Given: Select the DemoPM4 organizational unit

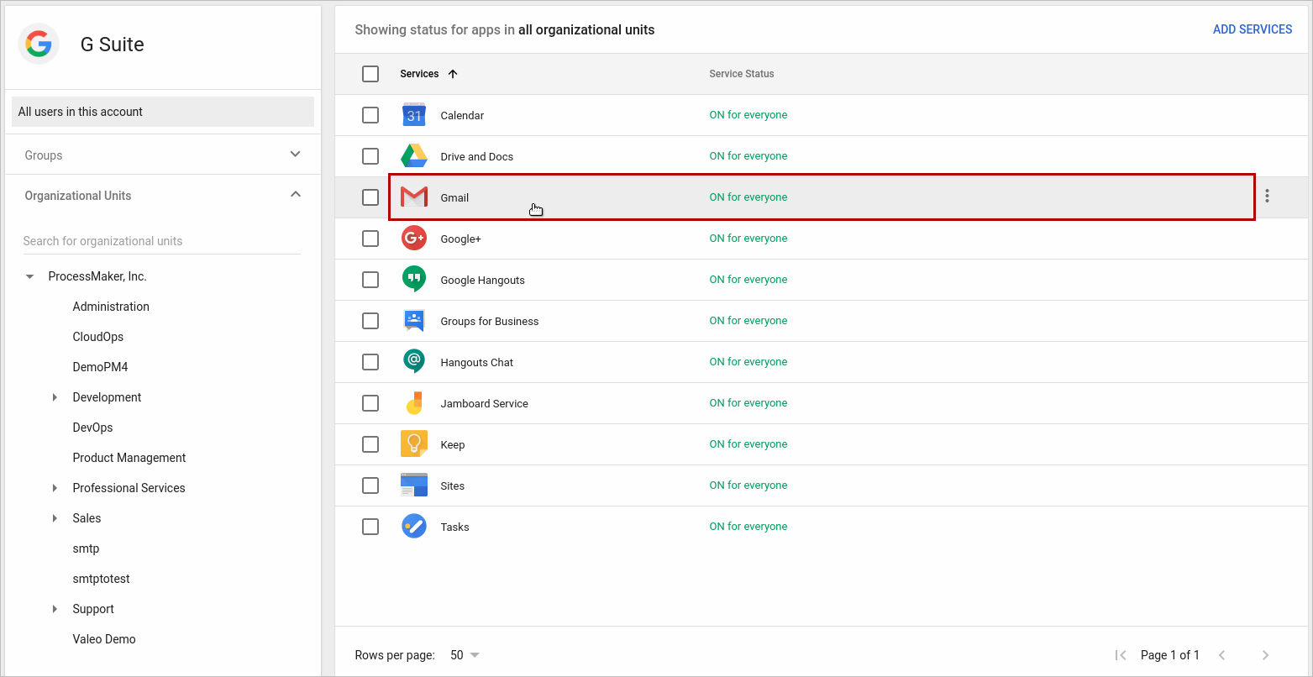Looking at the screenshot, I should (100, 367).
